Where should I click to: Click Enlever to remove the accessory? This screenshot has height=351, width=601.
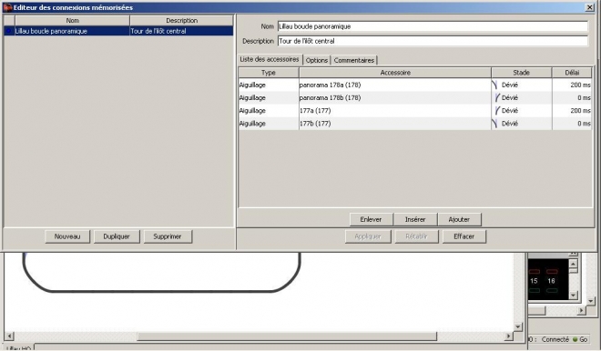coord(371,220)
